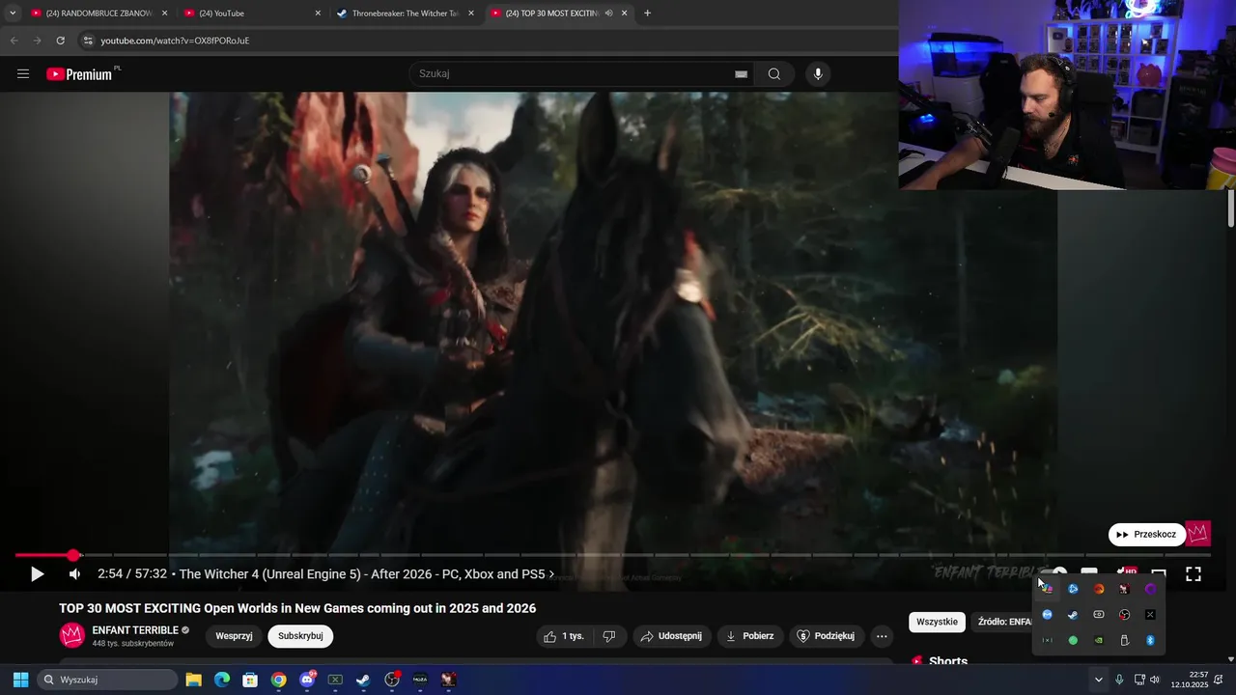Screen dimensions: 1236x695
Task: Open Microsoft Edge from the taskbar
Action: coord(222,680)
